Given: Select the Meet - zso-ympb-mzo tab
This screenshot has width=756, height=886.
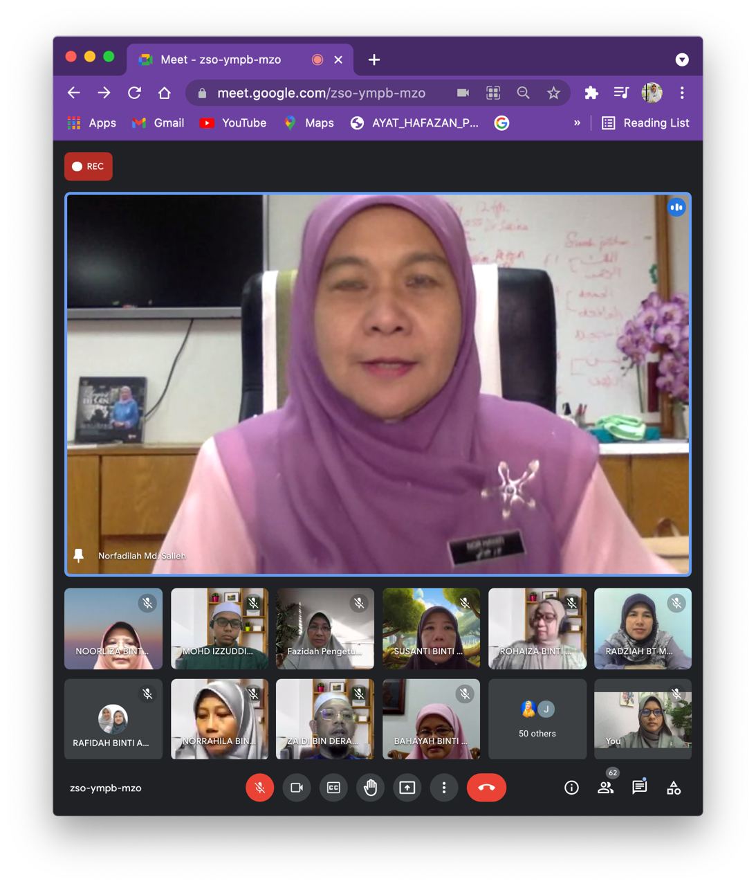Looking at the screenshot, I should [x=221, y=60].
